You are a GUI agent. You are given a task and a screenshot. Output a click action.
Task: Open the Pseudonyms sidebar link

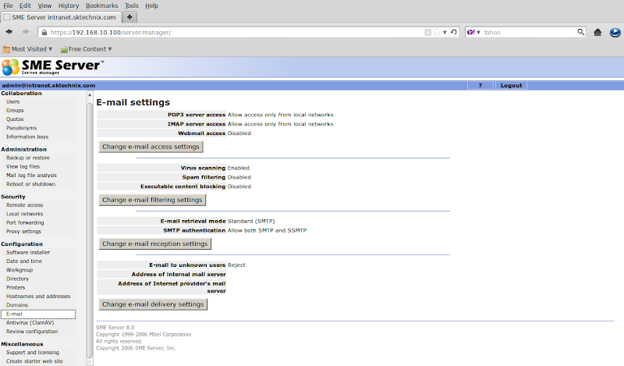tap(21, 128)
